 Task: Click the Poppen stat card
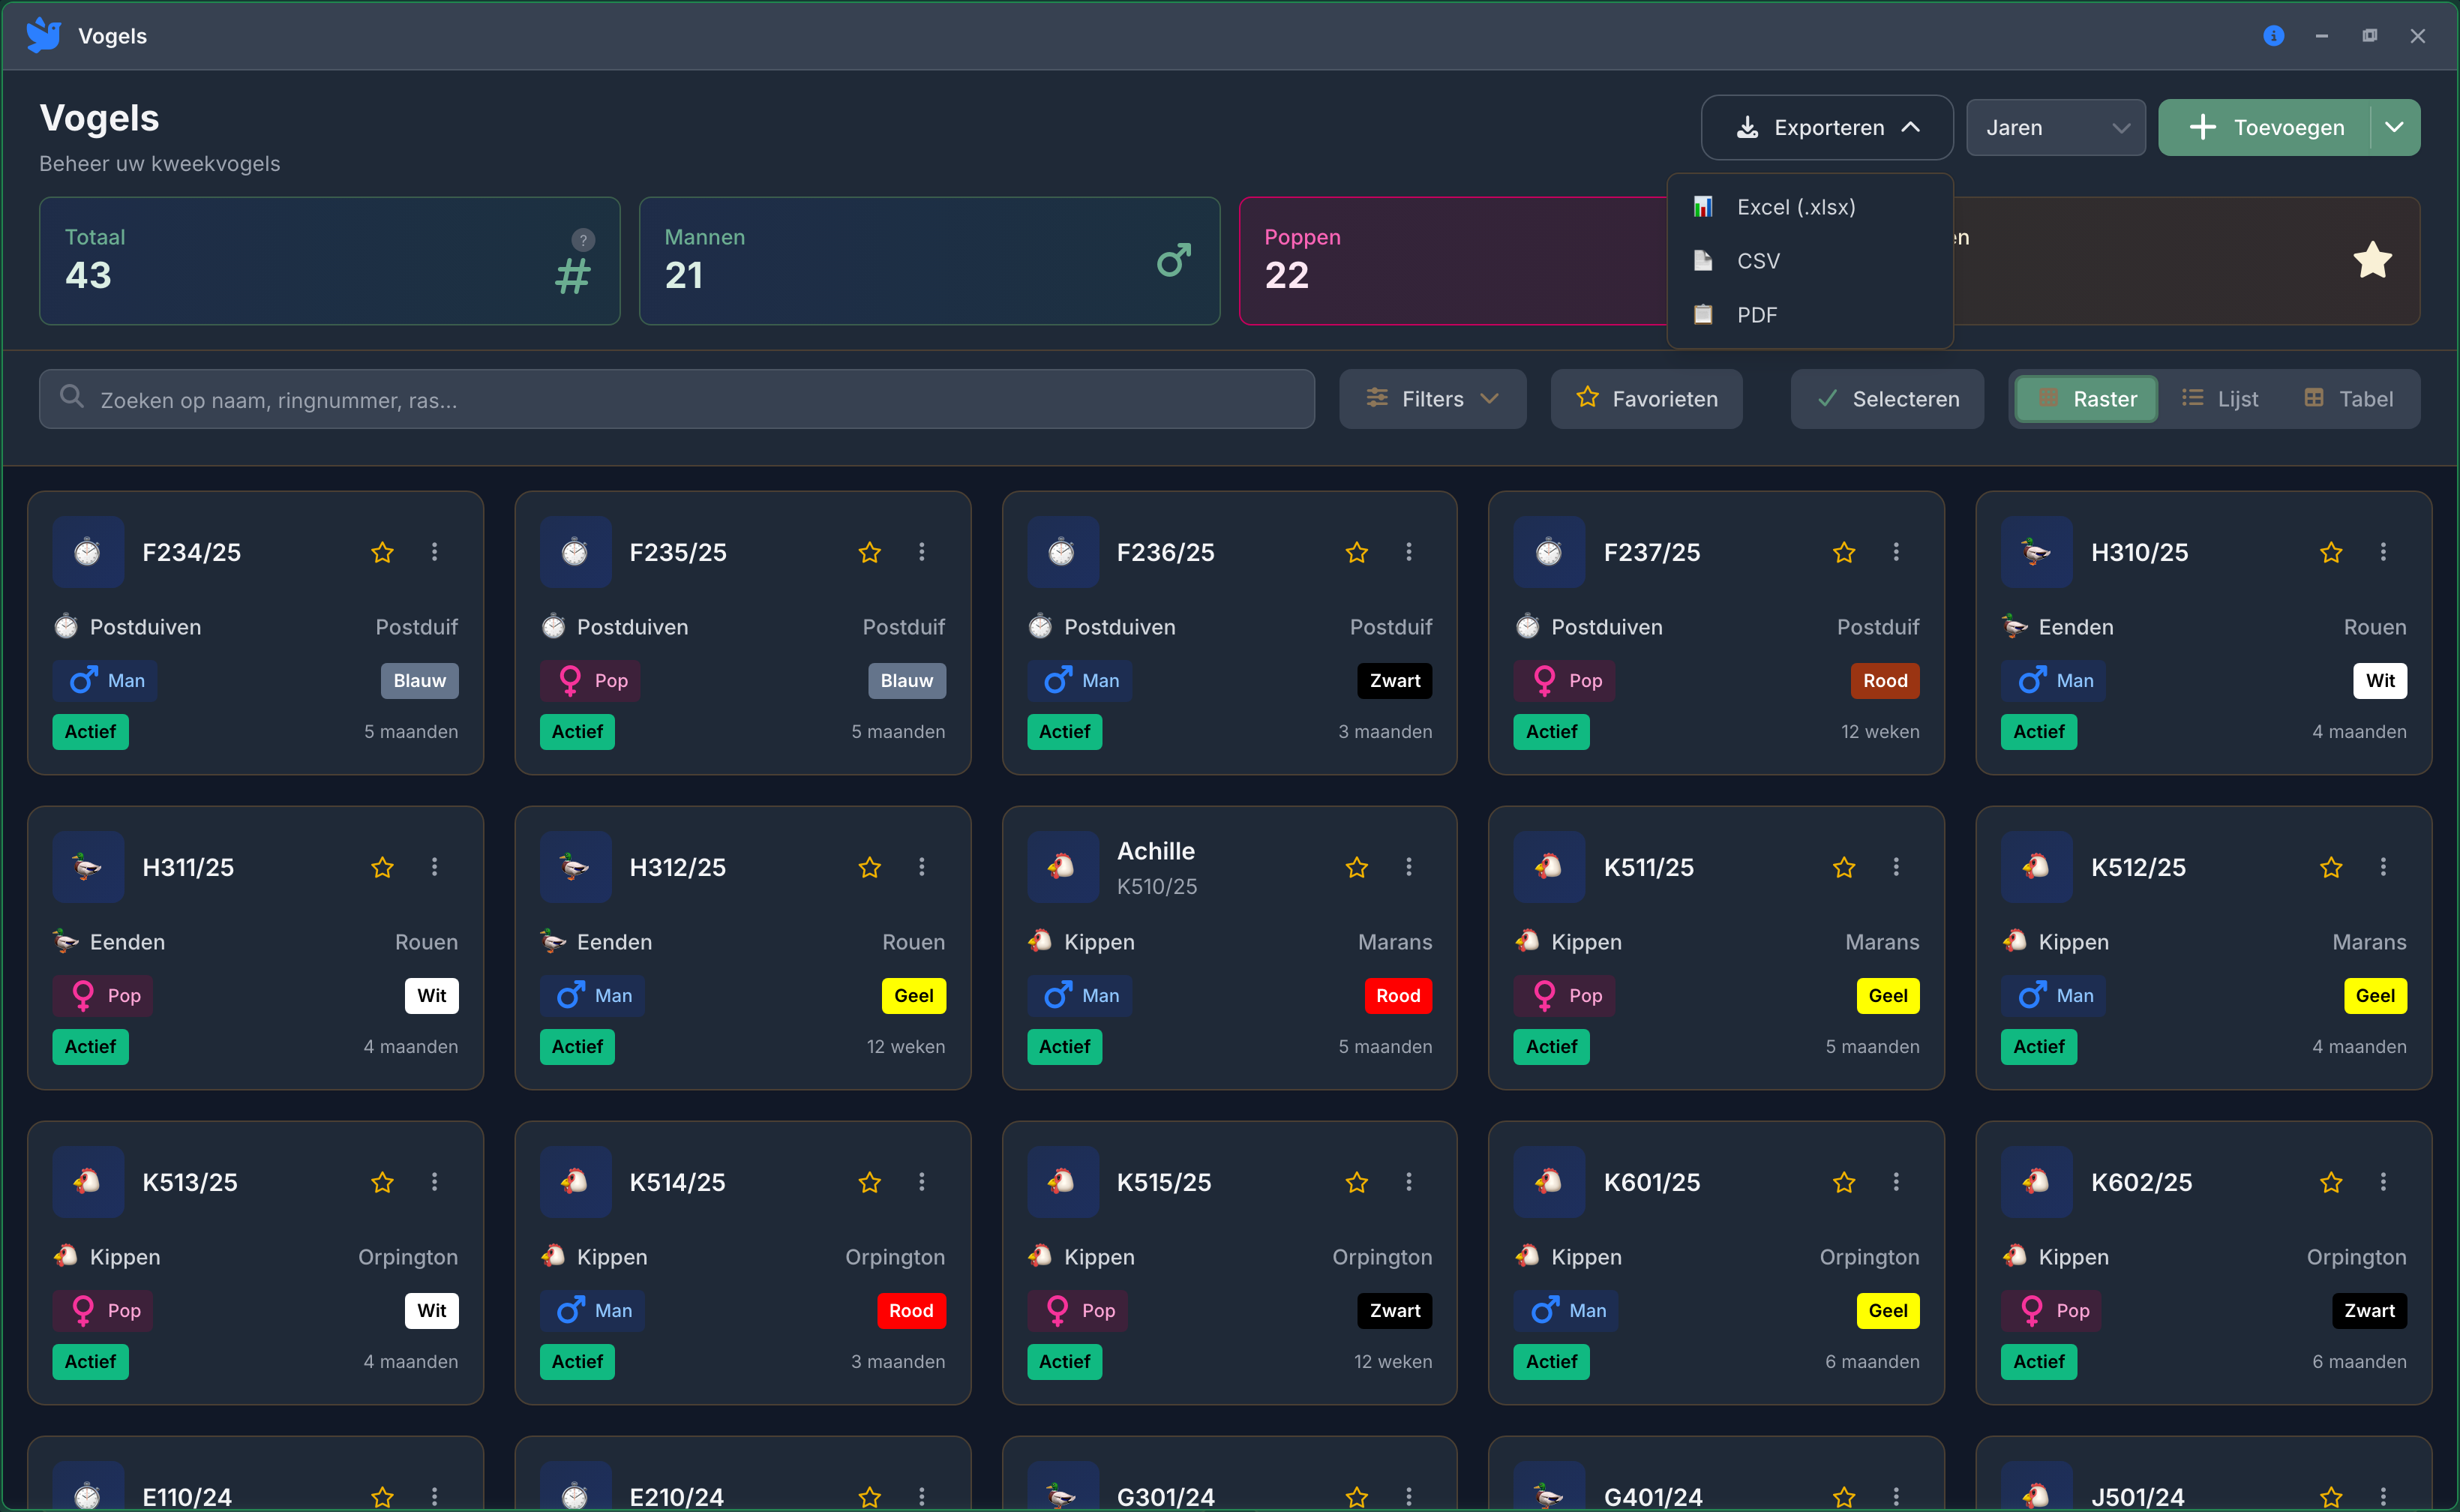coord(1453,261)
